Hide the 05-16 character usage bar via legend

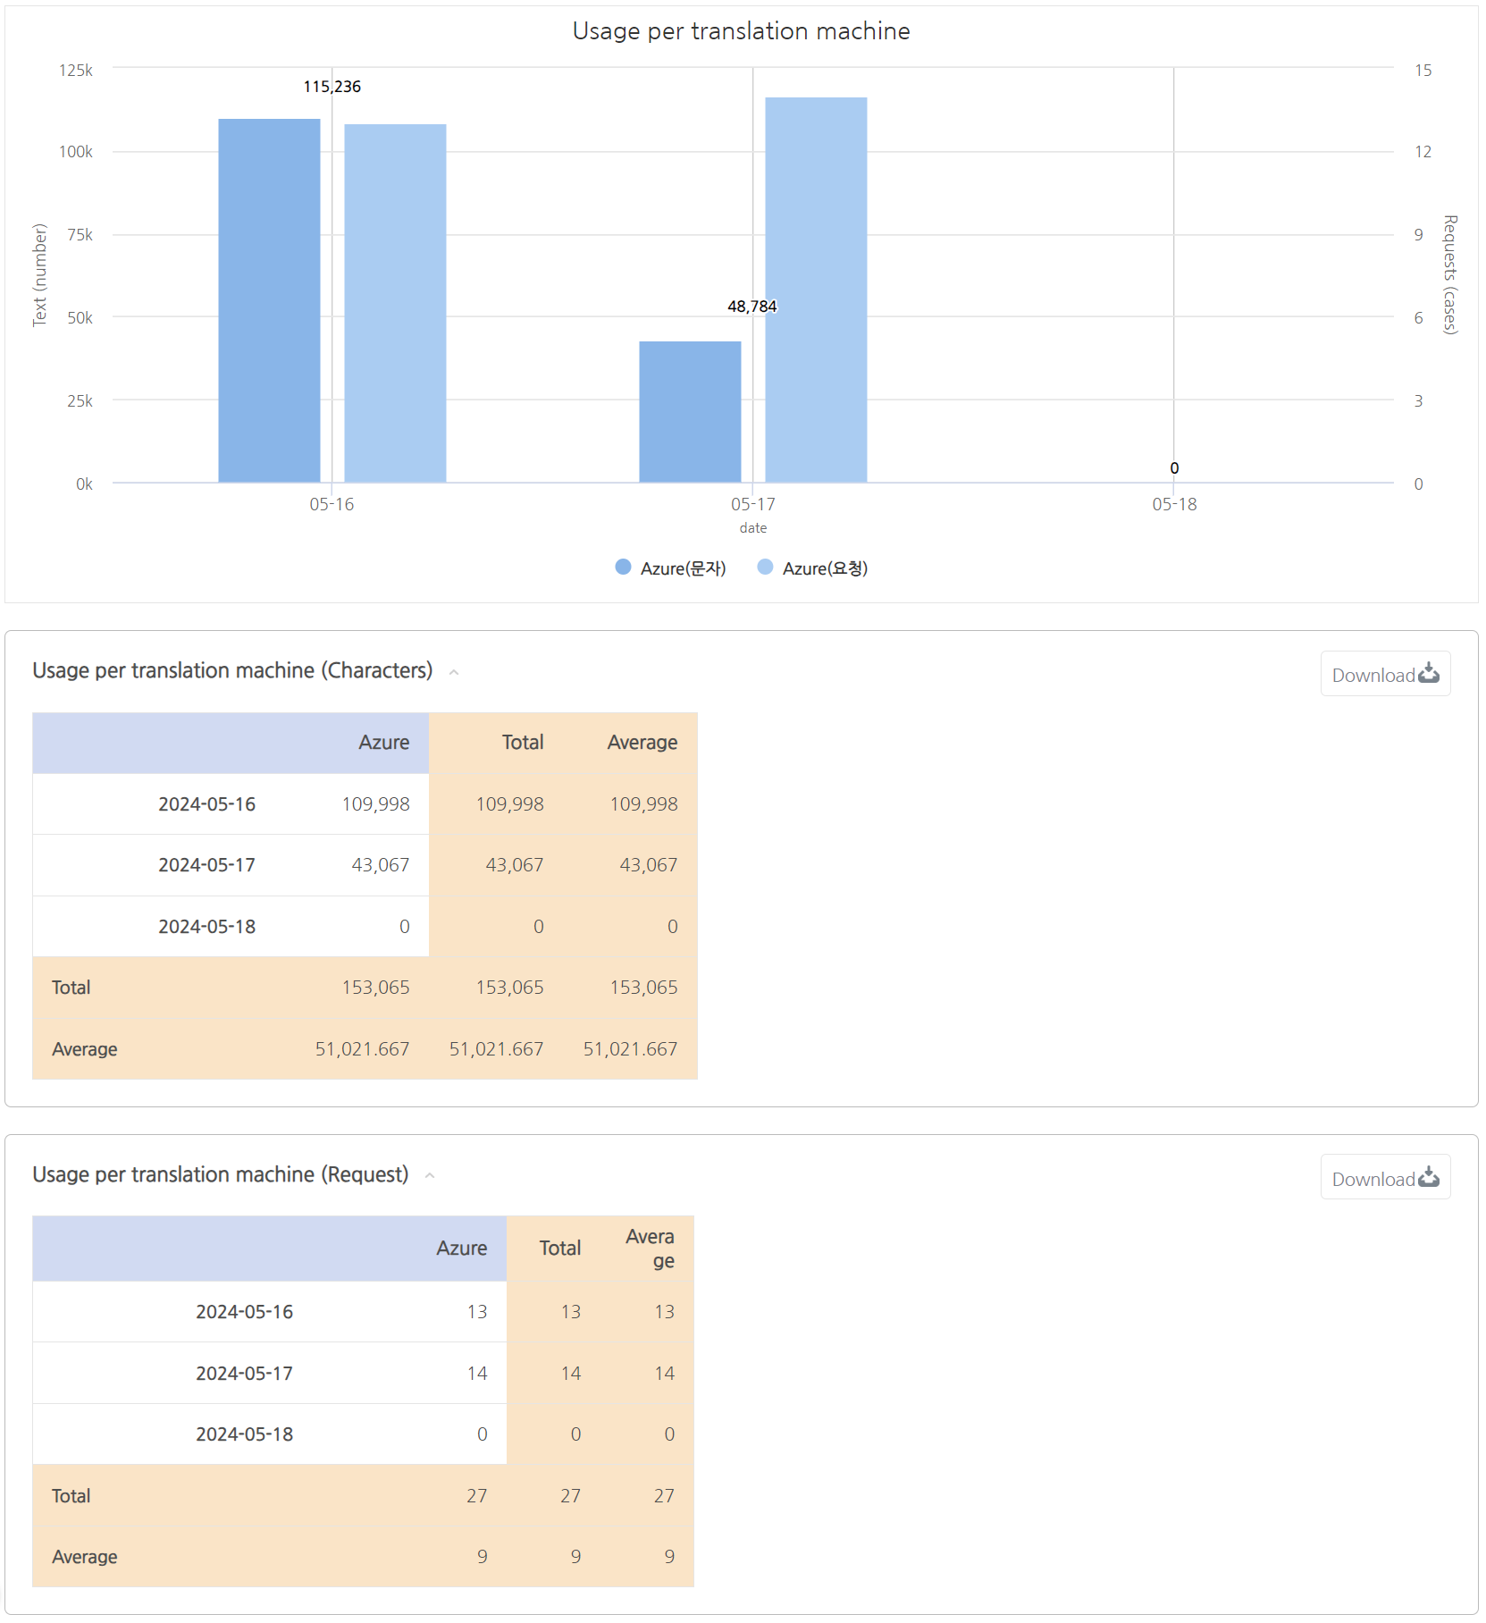pos(683,567)
